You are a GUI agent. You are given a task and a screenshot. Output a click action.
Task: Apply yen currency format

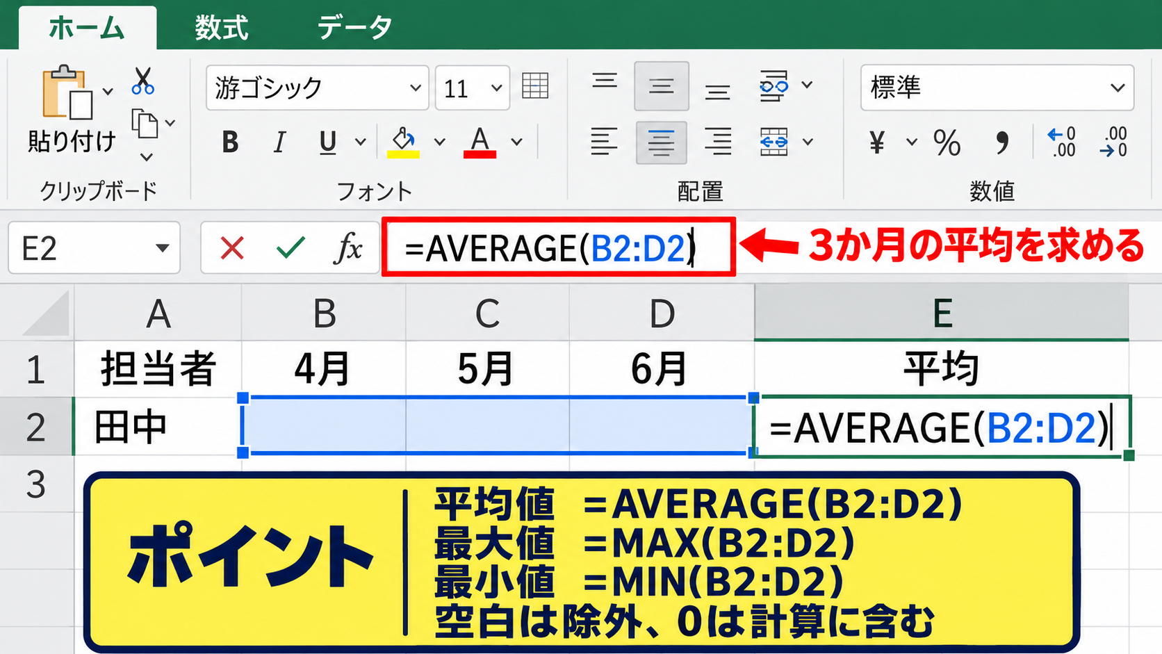tap(877, 142)
